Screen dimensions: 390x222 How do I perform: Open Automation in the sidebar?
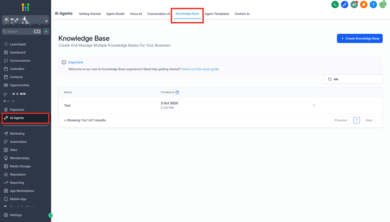click(18, 142)
